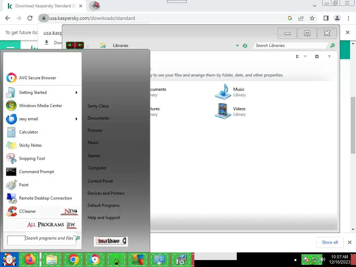Click the Help question mark in Libraries

coord(329,57)
